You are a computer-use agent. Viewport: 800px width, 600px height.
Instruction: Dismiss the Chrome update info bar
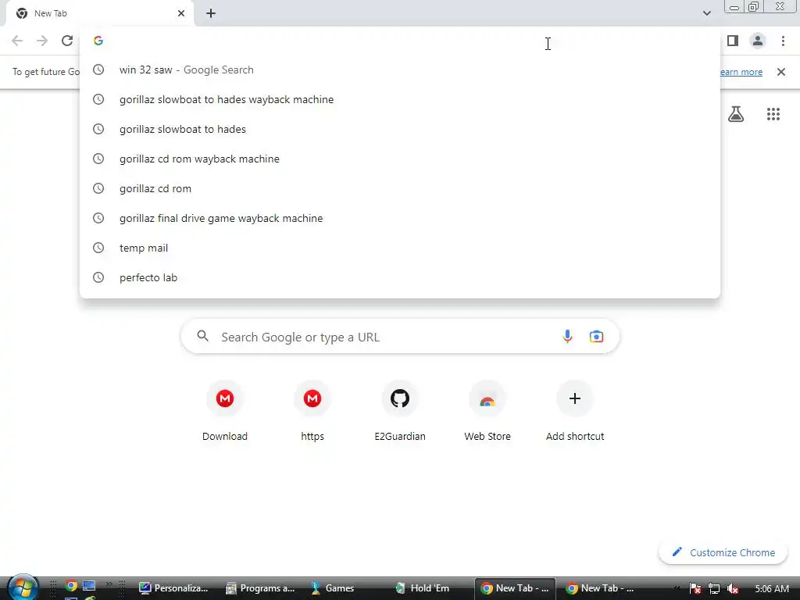click(x=781, y=72)
